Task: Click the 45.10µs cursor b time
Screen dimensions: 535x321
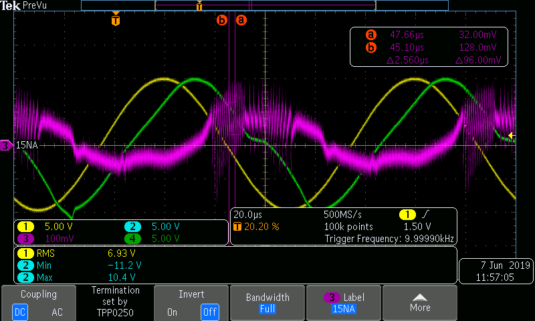Action: coord(407,47)
